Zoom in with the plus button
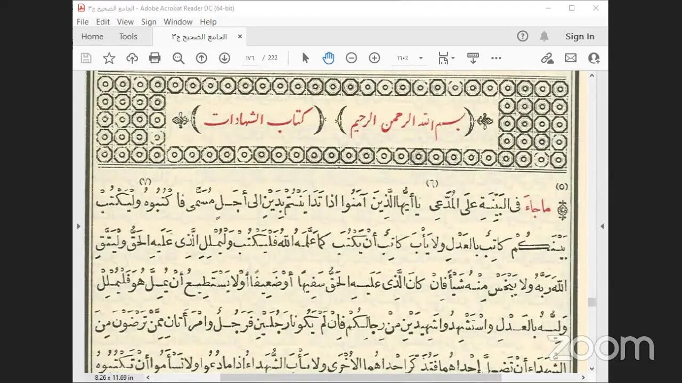This screenshot has width=682, height=383. point(375,58)
